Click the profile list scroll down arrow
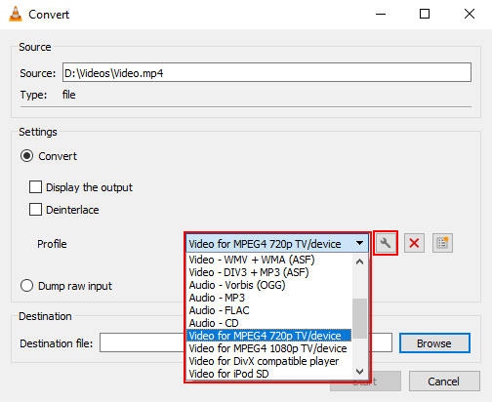This screenshot has height=402, width=492. [x=359, y=372]
